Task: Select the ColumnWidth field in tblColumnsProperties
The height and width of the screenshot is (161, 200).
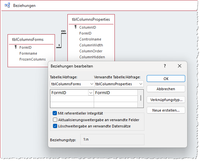Action: coord(91,45)
